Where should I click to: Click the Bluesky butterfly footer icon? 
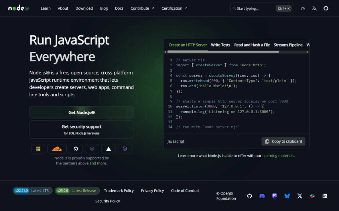tap(287, 196)
